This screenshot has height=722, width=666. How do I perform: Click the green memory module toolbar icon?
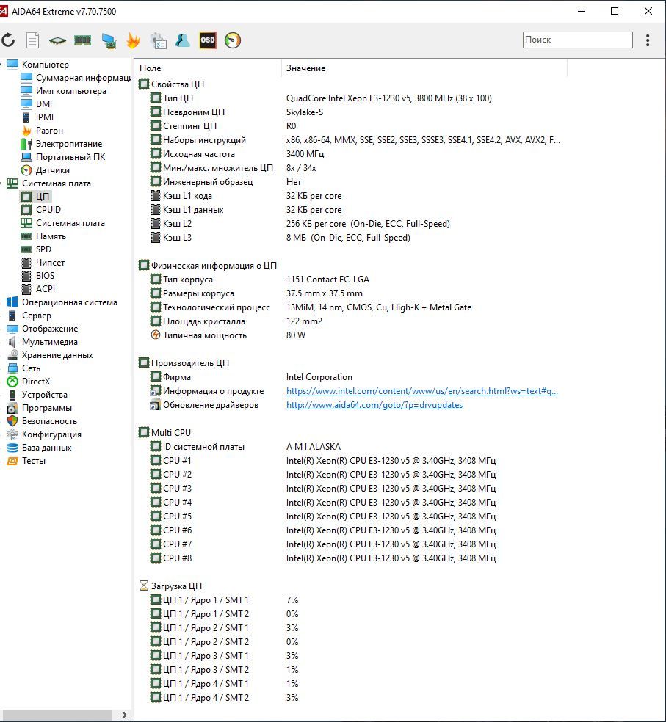coord(82,40)
